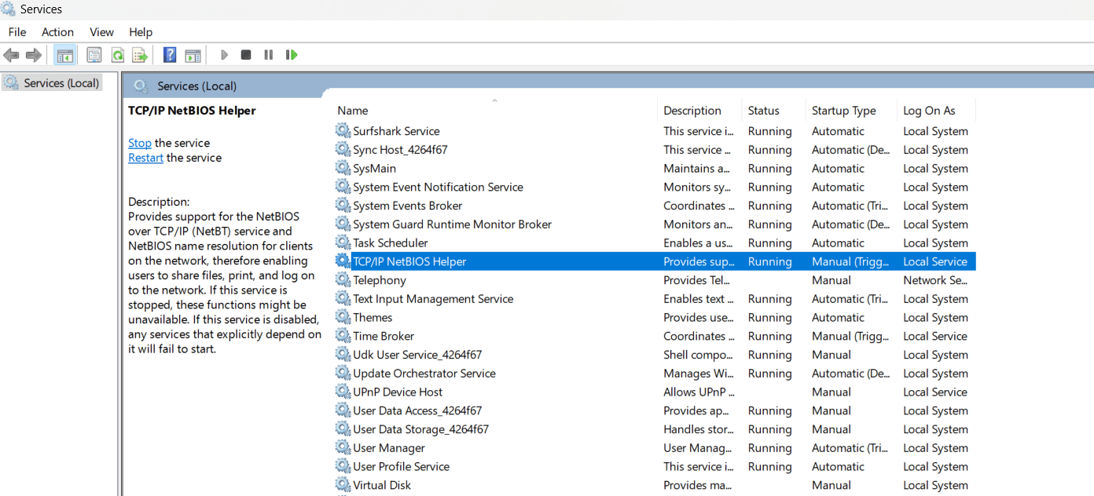Toggle the console tree visibility
The width and height of the screenshot is (1094, 496).
tap(65, 54)
